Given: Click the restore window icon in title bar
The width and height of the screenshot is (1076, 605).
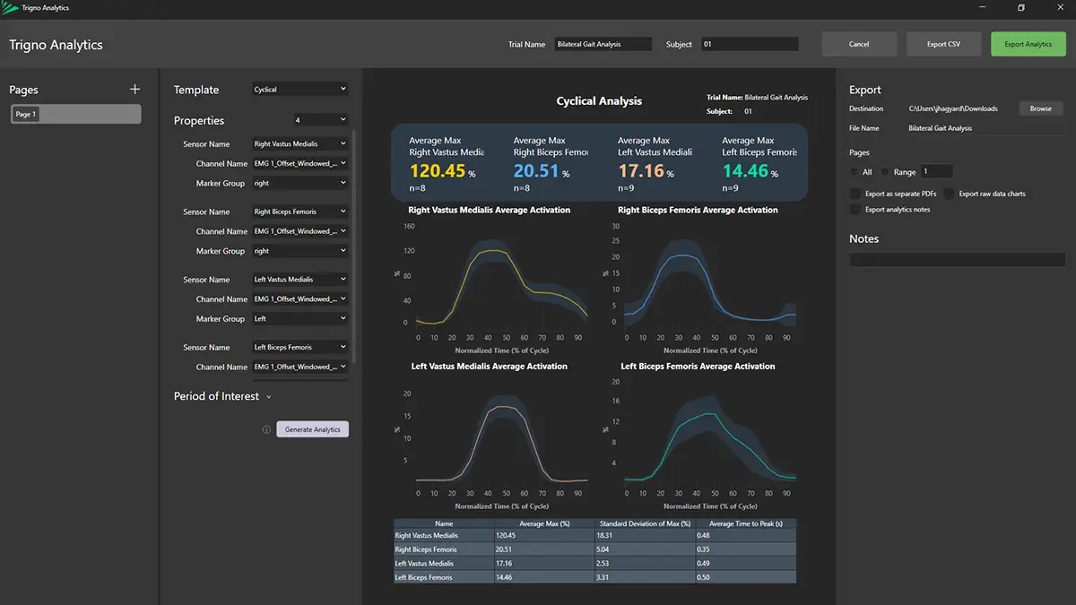Looking at the screenshot, I should (1020, 8).
